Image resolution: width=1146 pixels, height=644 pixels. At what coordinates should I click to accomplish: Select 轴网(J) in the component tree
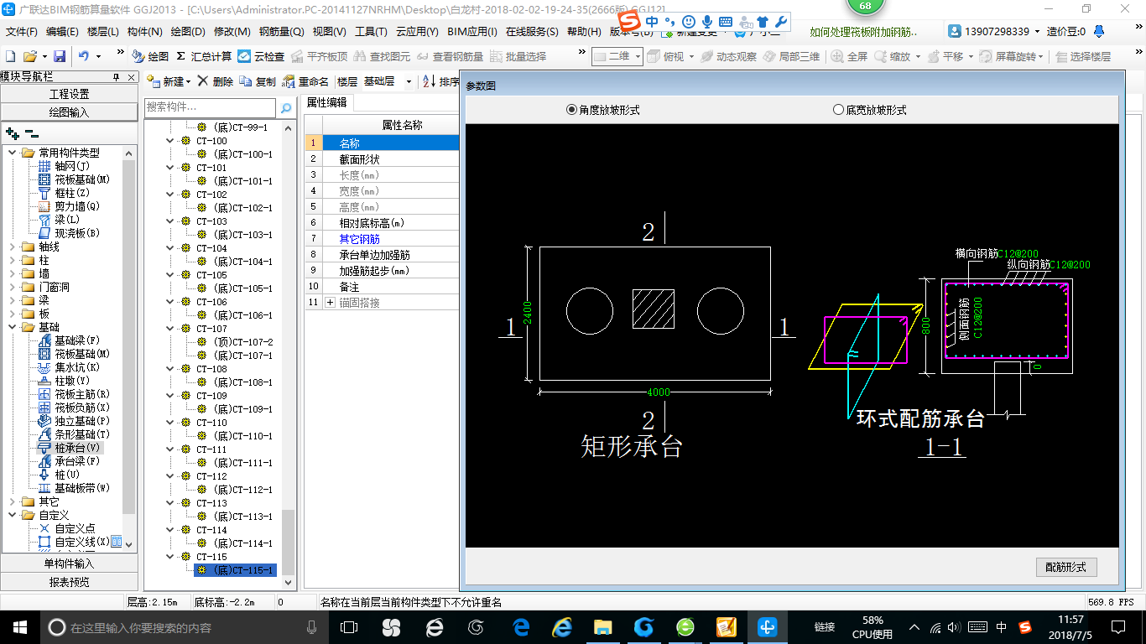pyautogui.click(x=73, y=166)
